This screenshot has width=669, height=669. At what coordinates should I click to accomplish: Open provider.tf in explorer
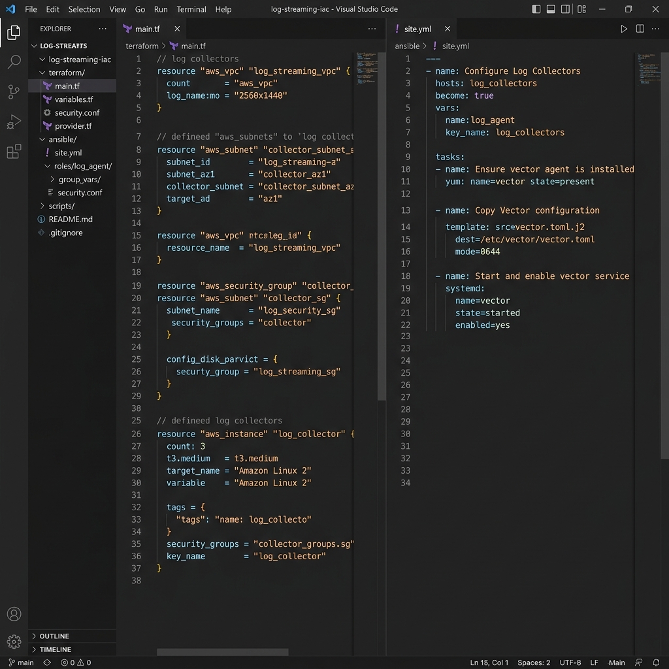pos(72,126)
